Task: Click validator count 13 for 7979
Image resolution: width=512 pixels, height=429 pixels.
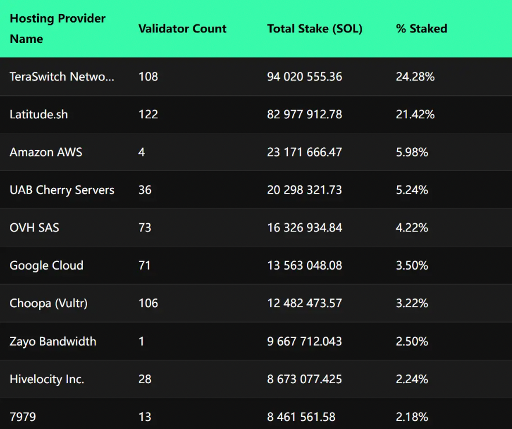Action: click(145, 417)
